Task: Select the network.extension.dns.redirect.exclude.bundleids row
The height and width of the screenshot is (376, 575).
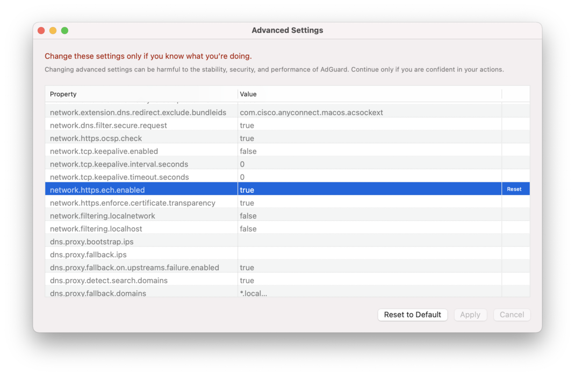Action: tap(134, 112)
